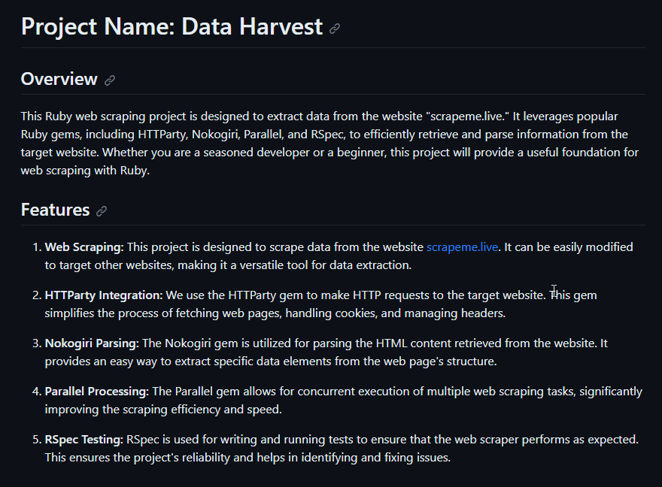Click the Project Name: Data Harvest heading
Image resolution: width=662 pixels, height=487 pixels.
coord(172,26)
